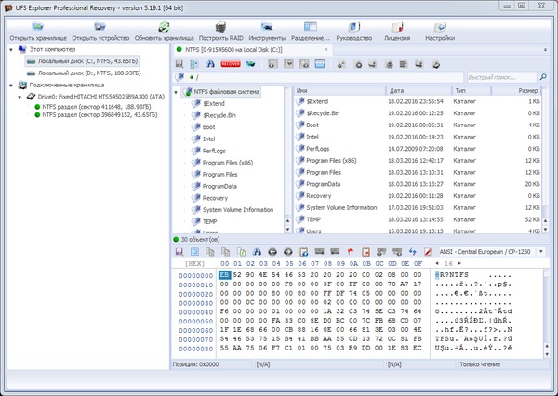558x396 pixels.
Task: Click the save icon in hex viewer toolbar
Action: (180, 252)
